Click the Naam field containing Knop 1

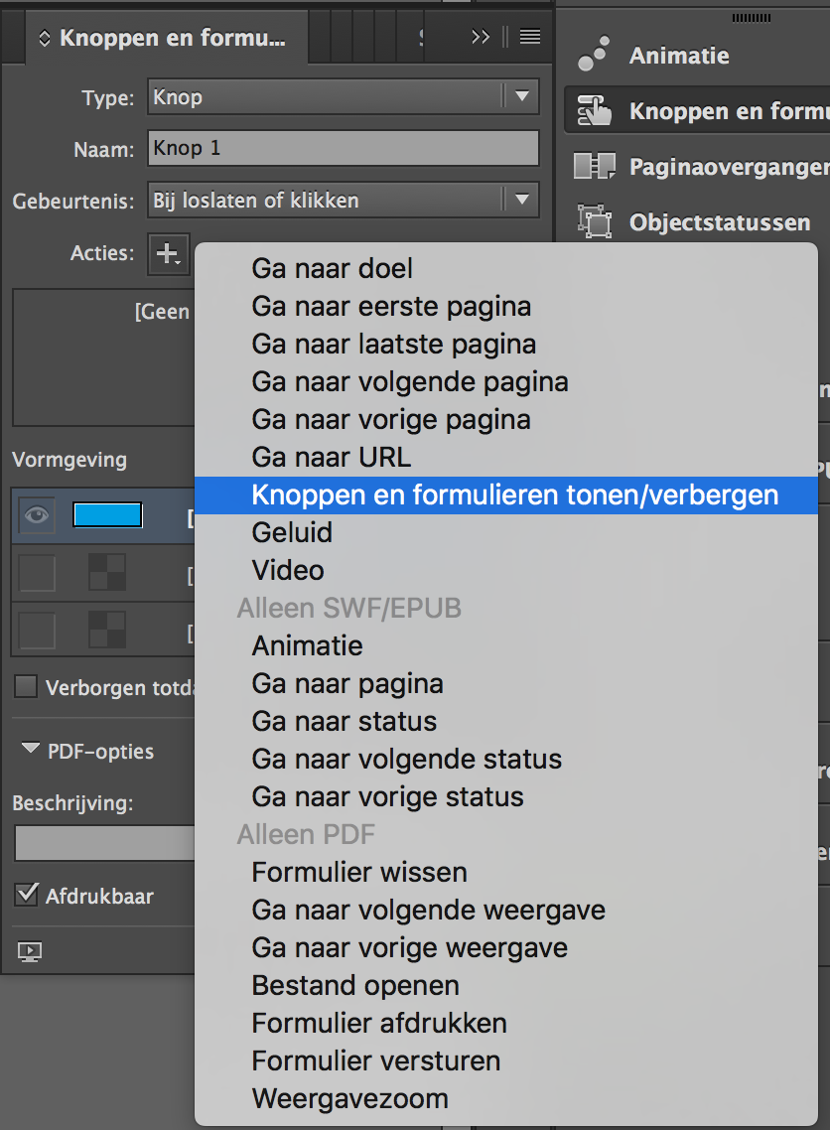(343, 149)
